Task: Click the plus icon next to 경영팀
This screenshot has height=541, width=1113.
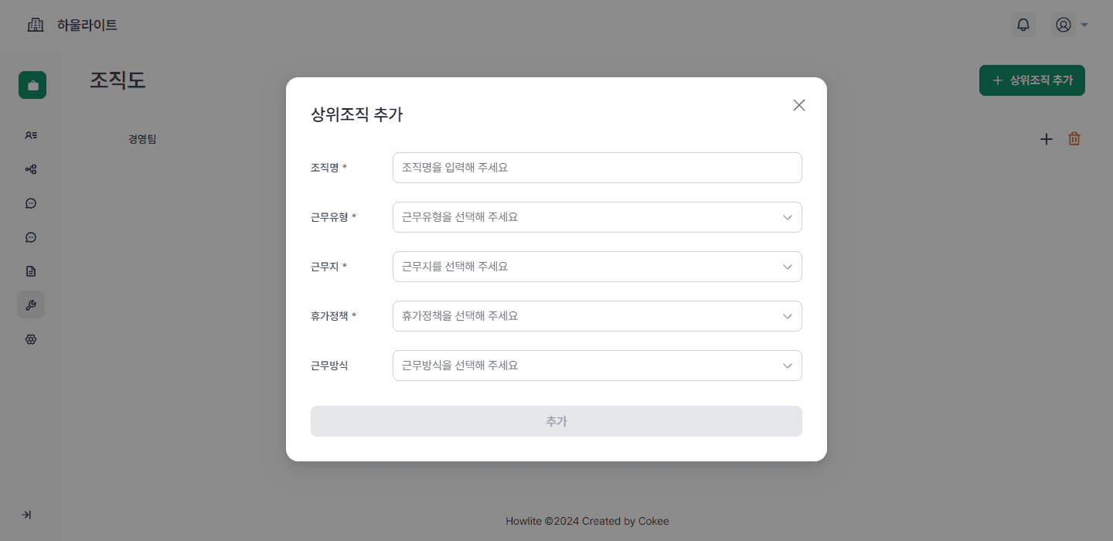Action: (x=1047, y=139)
